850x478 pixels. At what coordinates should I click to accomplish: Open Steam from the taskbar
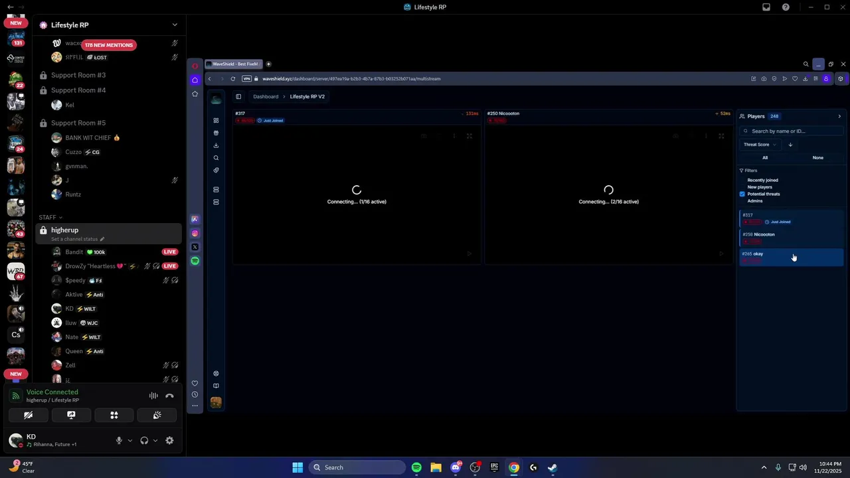click(552, 467)
